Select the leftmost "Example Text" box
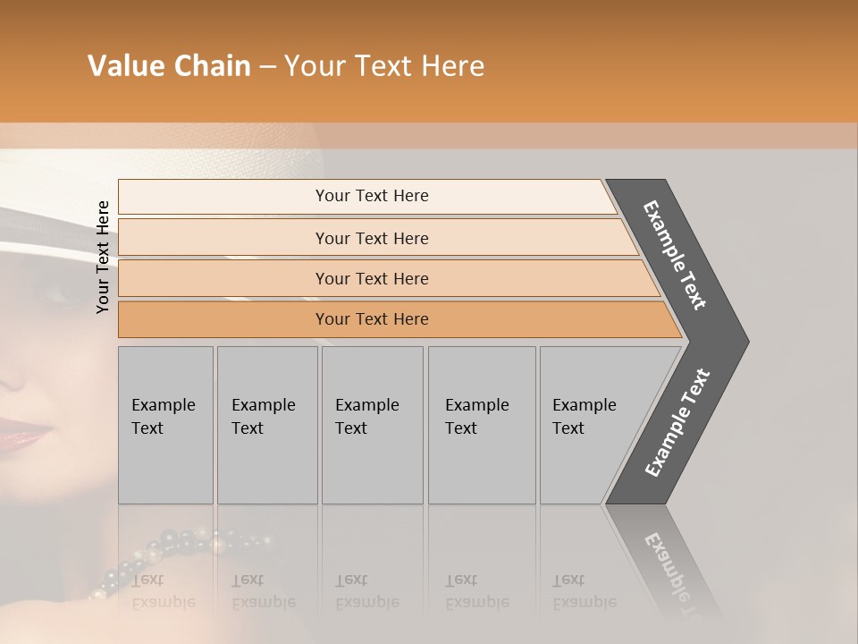The height and width of the screenshot is (644, 858). coord(165,425)
